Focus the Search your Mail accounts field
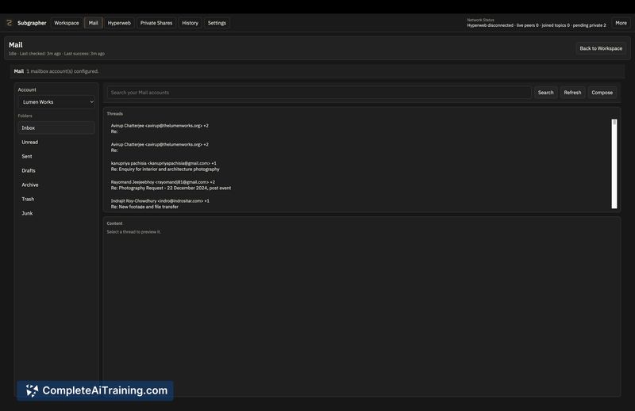 point(319,93)
